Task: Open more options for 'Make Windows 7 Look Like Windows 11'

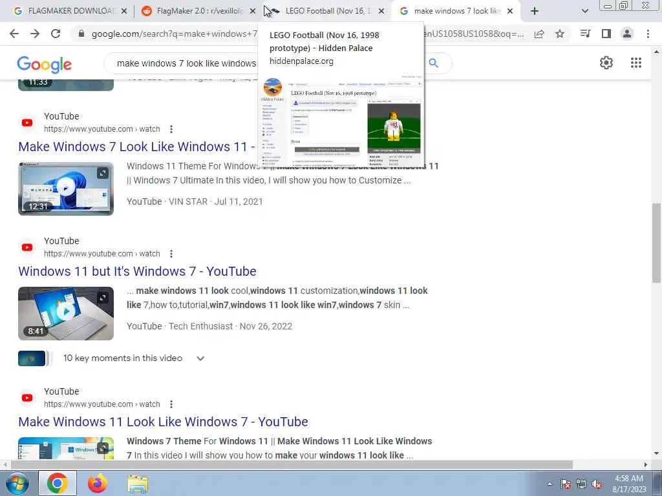Action: (171, 129)
